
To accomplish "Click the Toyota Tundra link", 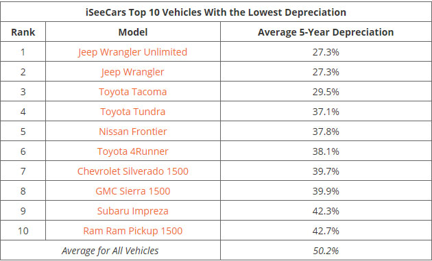I will (x=133, y=112).
